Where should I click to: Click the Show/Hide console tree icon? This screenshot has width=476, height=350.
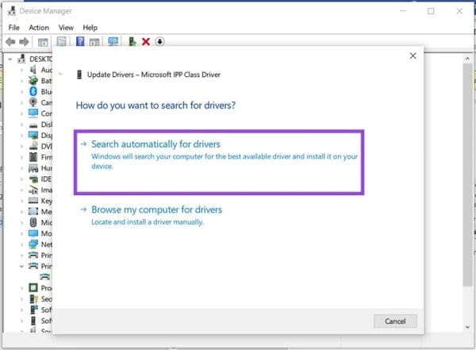tap(43, 41)
